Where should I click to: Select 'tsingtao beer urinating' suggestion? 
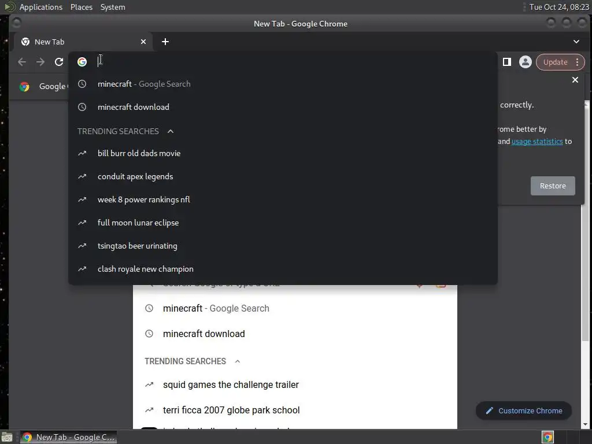click(283, 246)
